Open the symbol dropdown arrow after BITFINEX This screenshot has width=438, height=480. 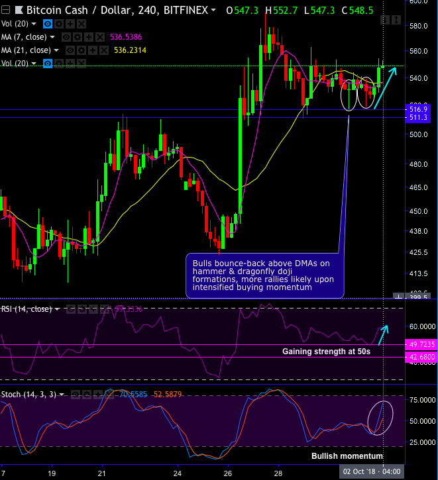click(213, 10)
